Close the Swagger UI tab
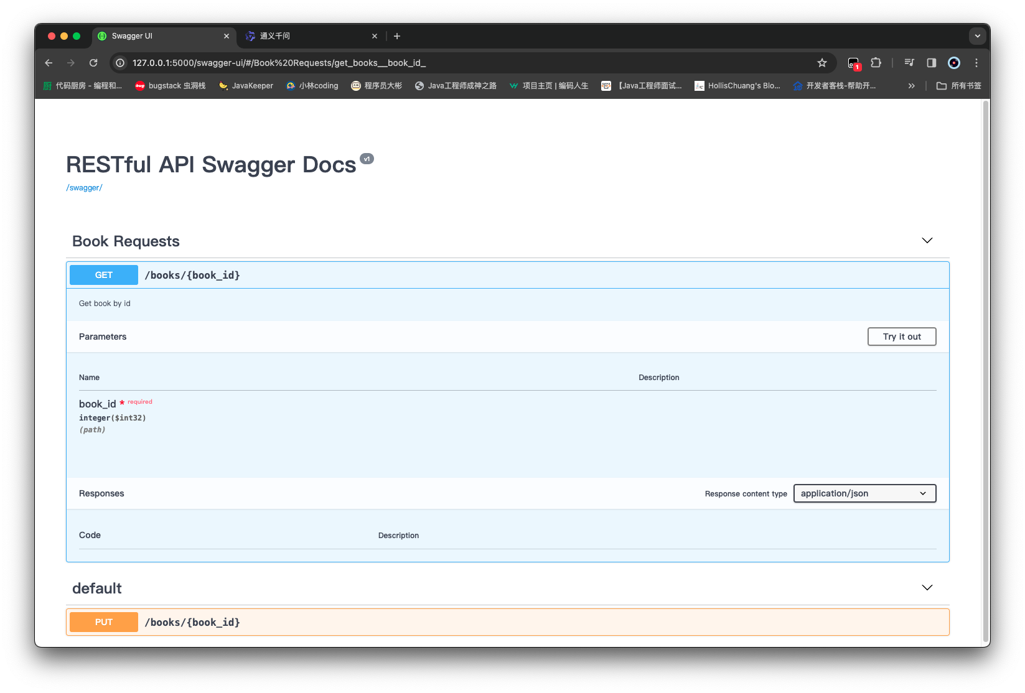1025x693 pixels. tap(227, 36)
